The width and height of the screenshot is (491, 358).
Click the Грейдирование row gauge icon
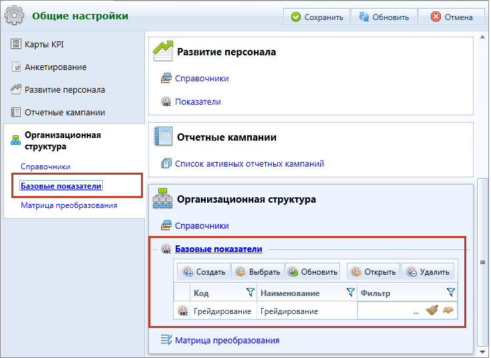coord(183,311)
